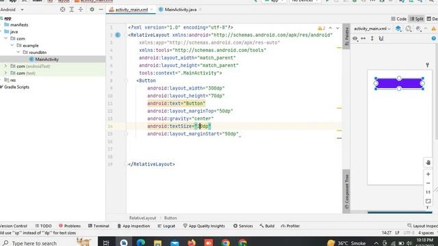Open the activity_main.xml file selector dropdown

coord(372,29)
